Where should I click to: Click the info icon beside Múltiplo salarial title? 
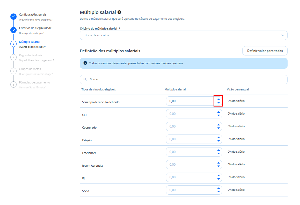119,12
